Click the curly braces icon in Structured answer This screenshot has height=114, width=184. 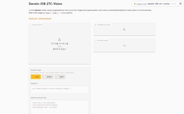click(124, 46)
